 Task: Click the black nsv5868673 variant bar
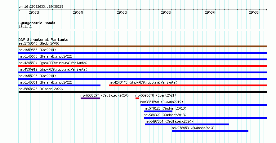coord(143,92)
